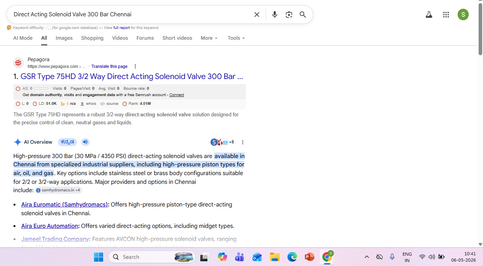Open AI Overview three-dot options

[243, 142]
